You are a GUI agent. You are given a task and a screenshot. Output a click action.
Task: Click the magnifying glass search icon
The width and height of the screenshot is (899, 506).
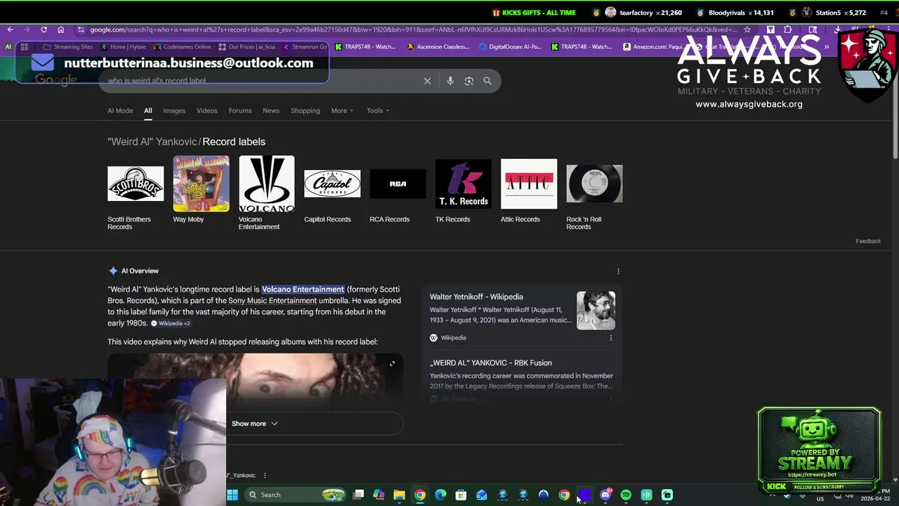click(x=487, y=81)
